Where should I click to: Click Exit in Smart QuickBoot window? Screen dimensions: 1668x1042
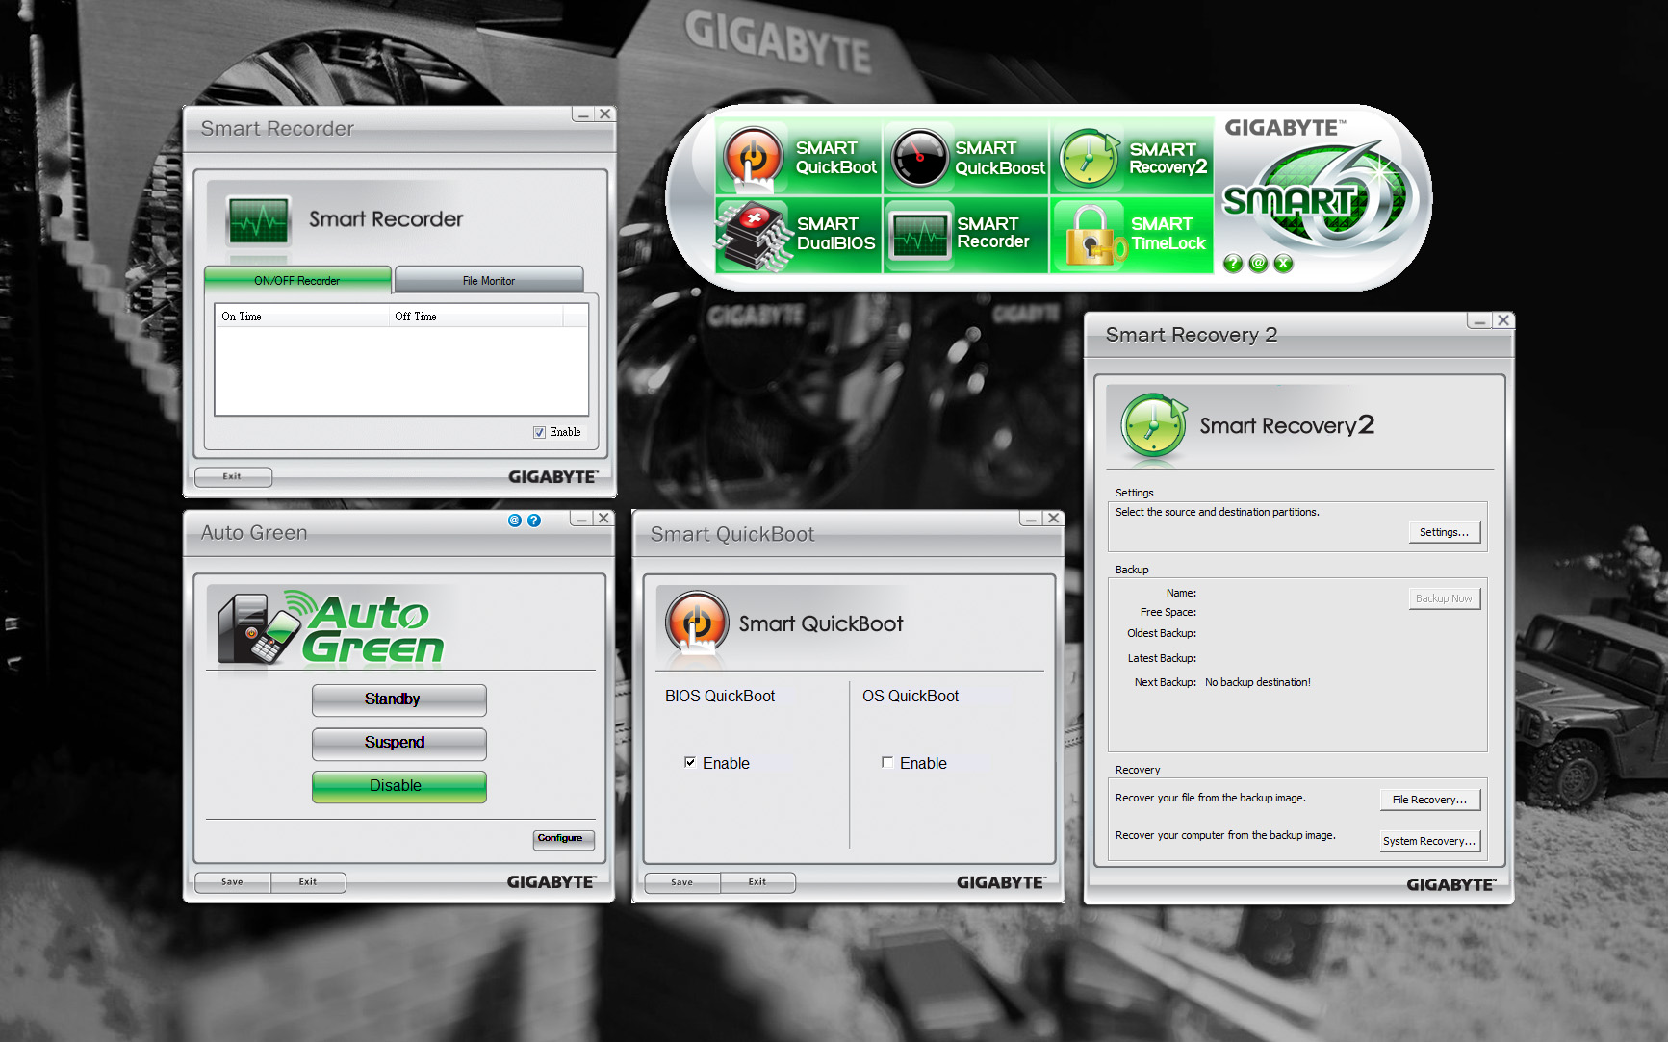[757, 881]
